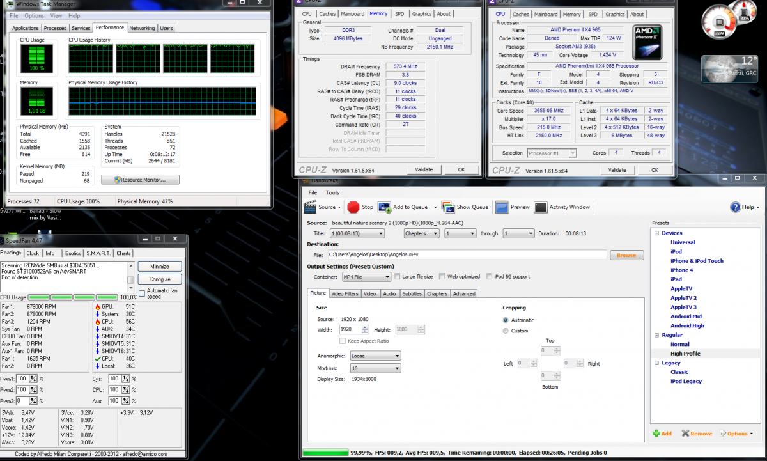767x461 pixels.
Task: Open the Activity Window terminal icon
Action: tap(541, 207)
